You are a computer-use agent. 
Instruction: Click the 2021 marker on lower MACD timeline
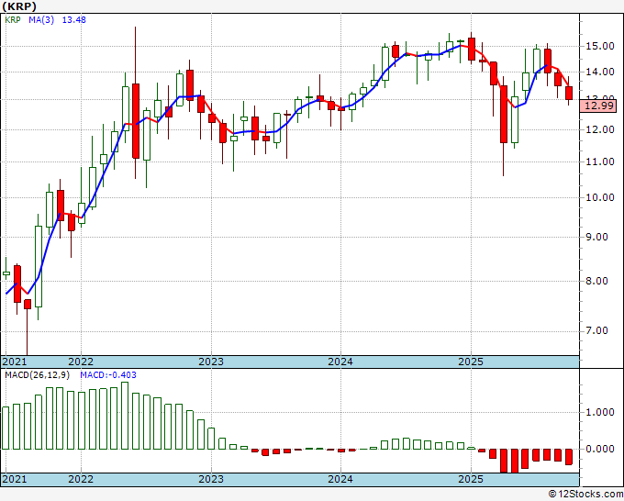tap(15, 479)
